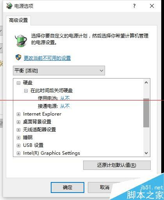Viewport: 164px width, 200px height.
Task: Expand Intel(R) Graphics Settings node
Action: coord(18,153)
